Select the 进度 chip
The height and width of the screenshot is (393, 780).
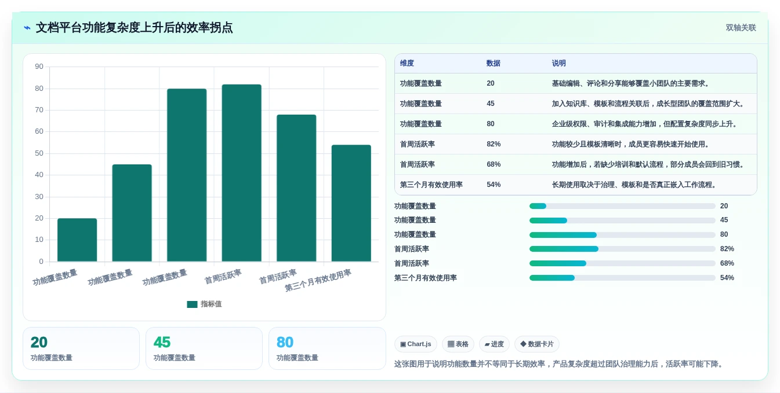pyautogui.click(x=494, y=344)
